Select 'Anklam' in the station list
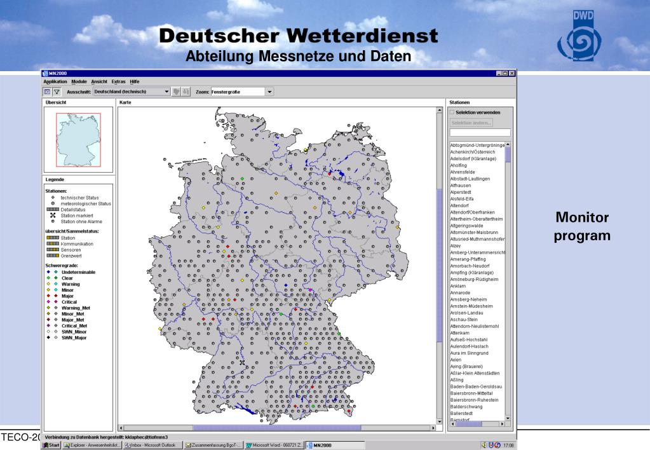The image size is (650, 450). [458, 286]
